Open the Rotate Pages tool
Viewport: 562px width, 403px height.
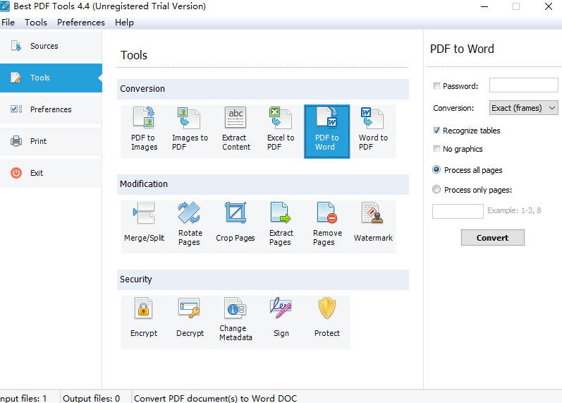coord(190,227)
